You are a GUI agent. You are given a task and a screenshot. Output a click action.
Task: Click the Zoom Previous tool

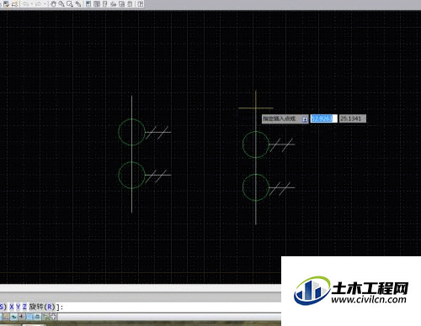pyautogui.click(x=78, y=4)
